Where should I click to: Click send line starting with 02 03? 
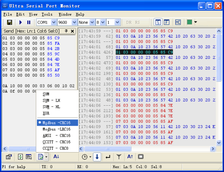click(31, 44)
